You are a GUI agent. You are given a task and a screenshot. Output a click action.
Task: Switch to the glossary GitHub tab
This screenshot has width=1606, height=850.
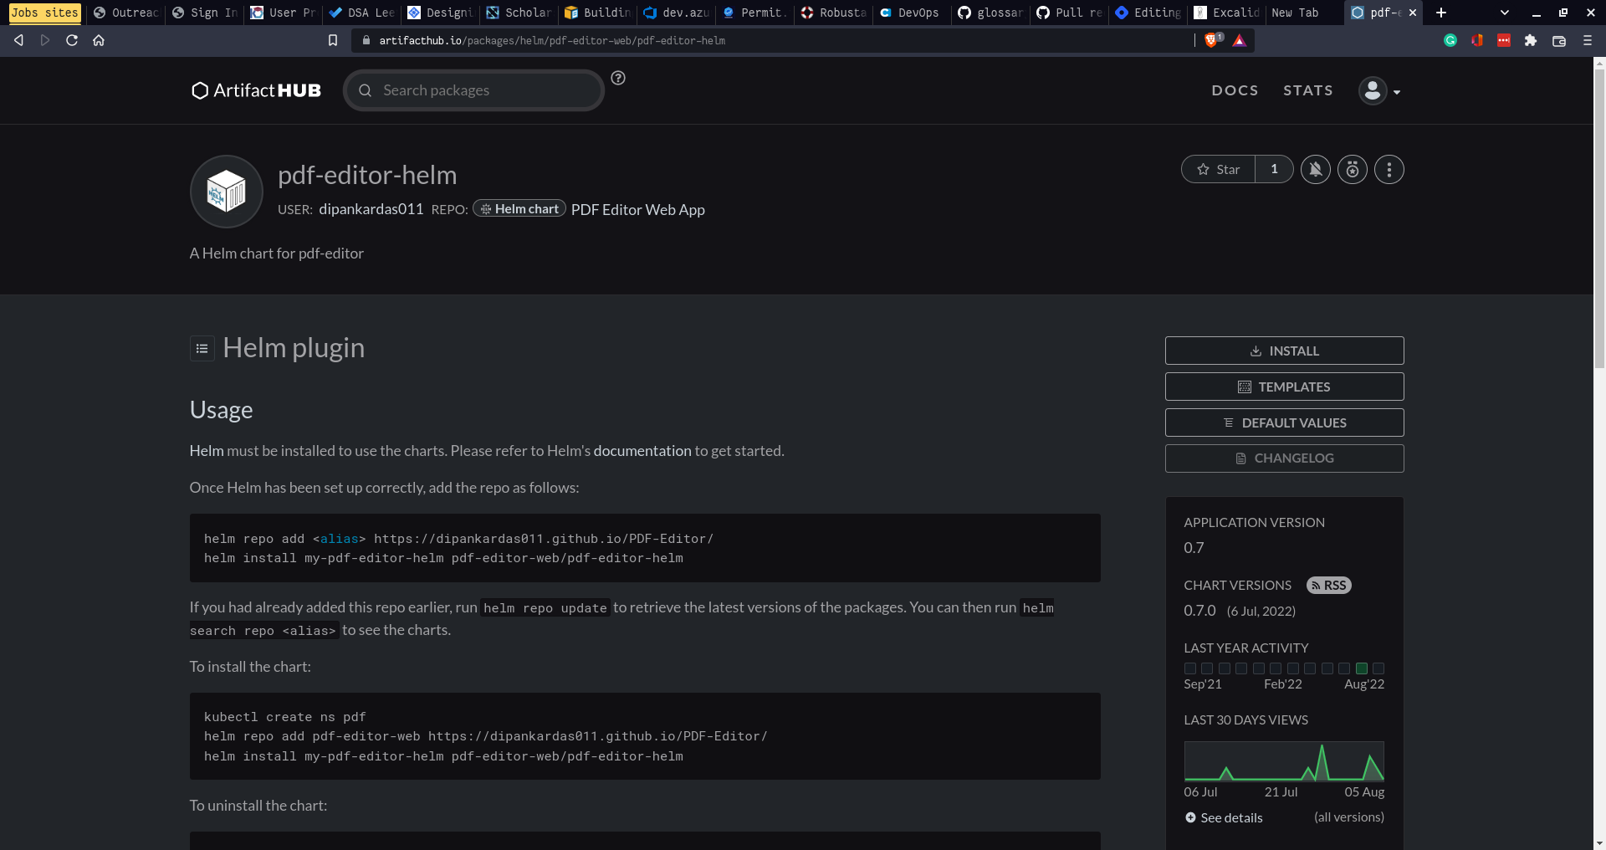click(991, 13)
